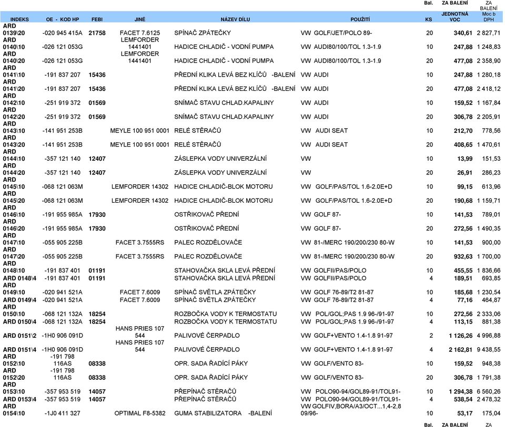This screenshot has width=505, height=427.
Task: Click the FEBI column header
Action: (x=97, y=19)
